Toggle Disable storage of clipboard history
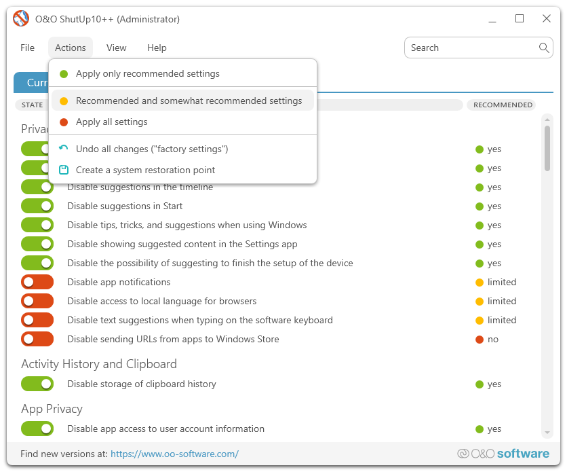567x472 pixels. (37, 384)
